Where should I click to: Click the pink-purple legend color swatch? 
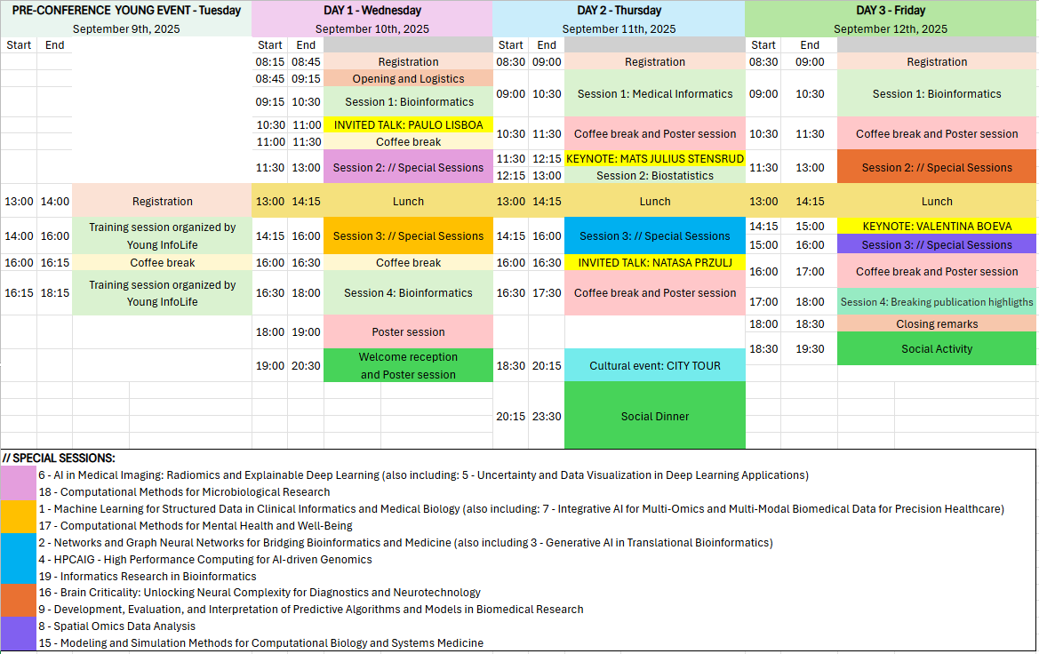click(x=19, y=483)
